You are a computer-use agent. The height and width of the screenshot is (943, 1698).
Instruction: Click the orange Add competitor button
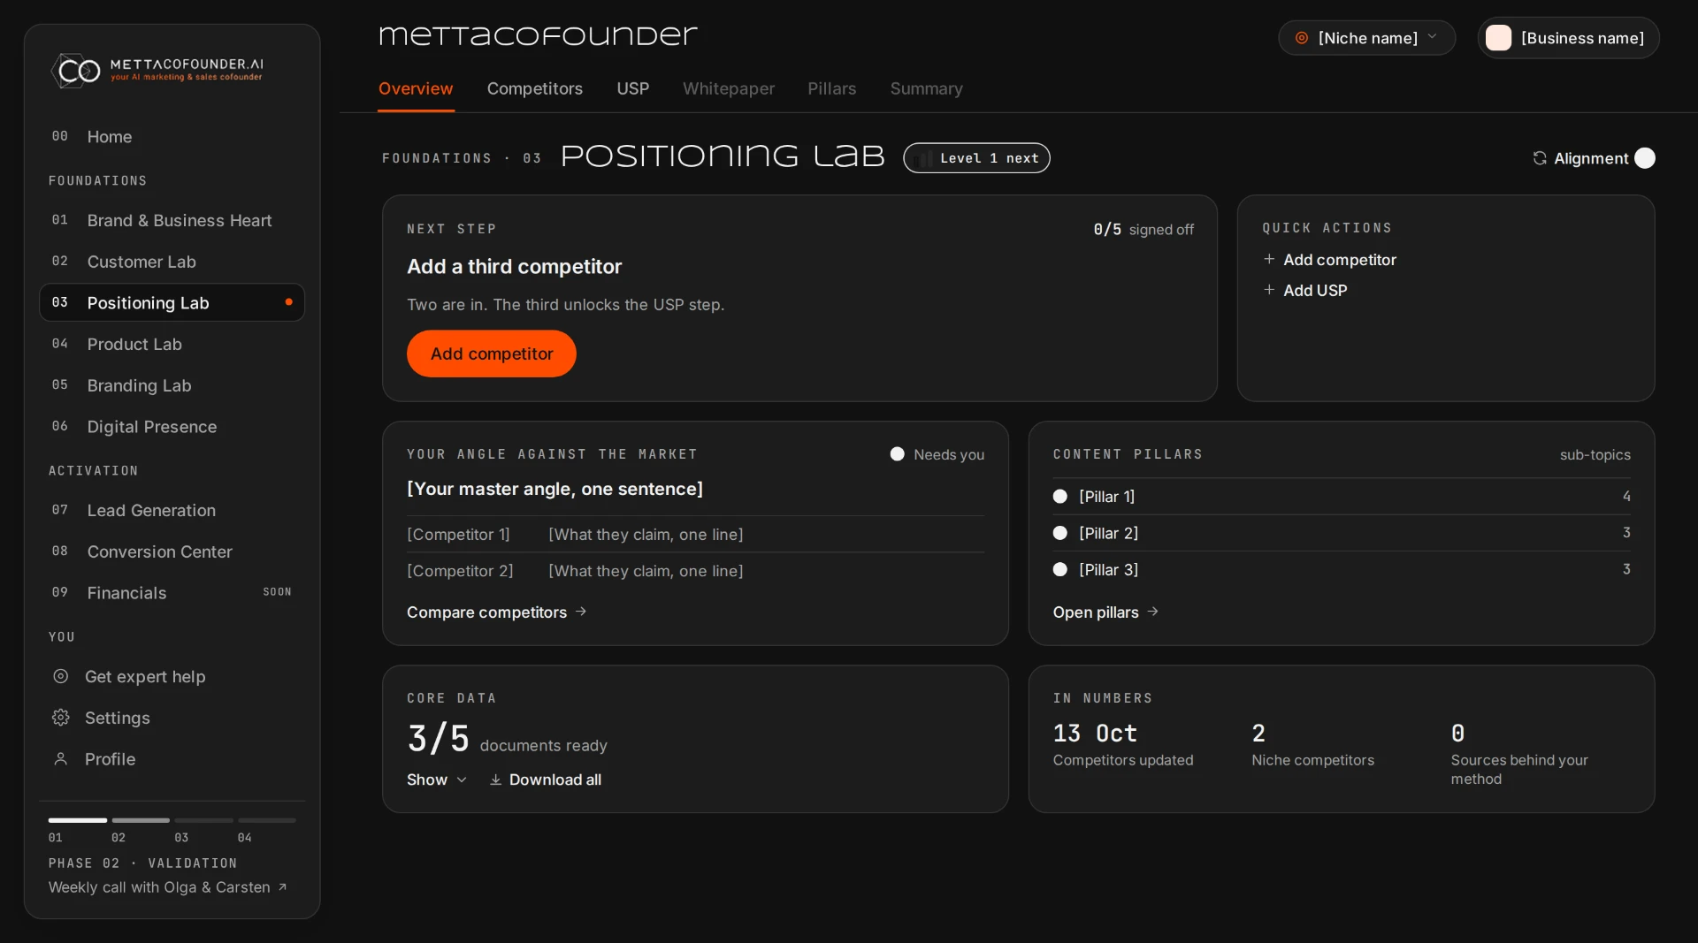pos(492,354)
